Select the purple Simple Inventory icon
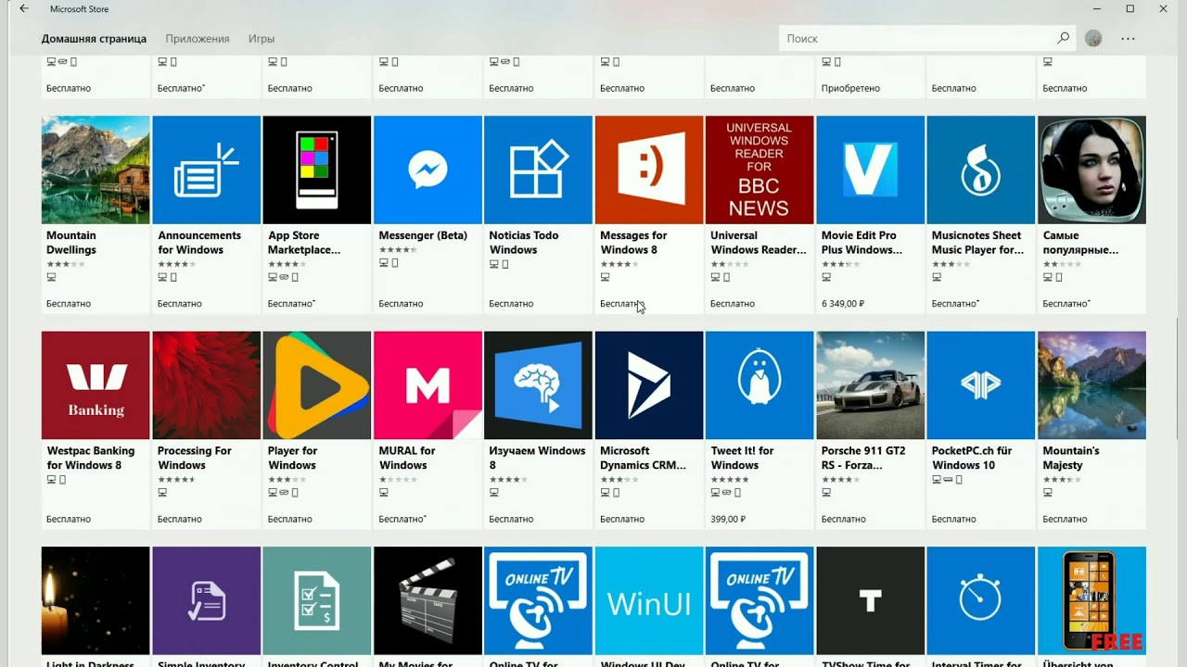The image size is (1187, 667). pyautogui.click(x=206, y=600)
